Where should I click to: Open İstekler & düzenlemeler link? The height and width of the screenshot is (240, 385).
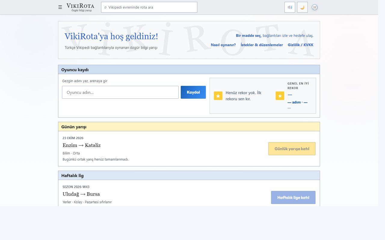(x=262, y=45)
